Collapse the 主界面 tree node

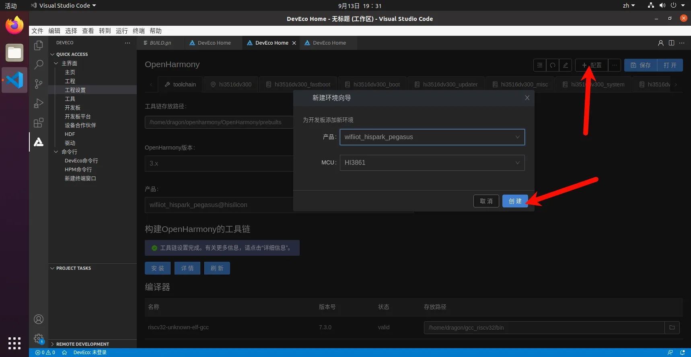click(56, 64)
